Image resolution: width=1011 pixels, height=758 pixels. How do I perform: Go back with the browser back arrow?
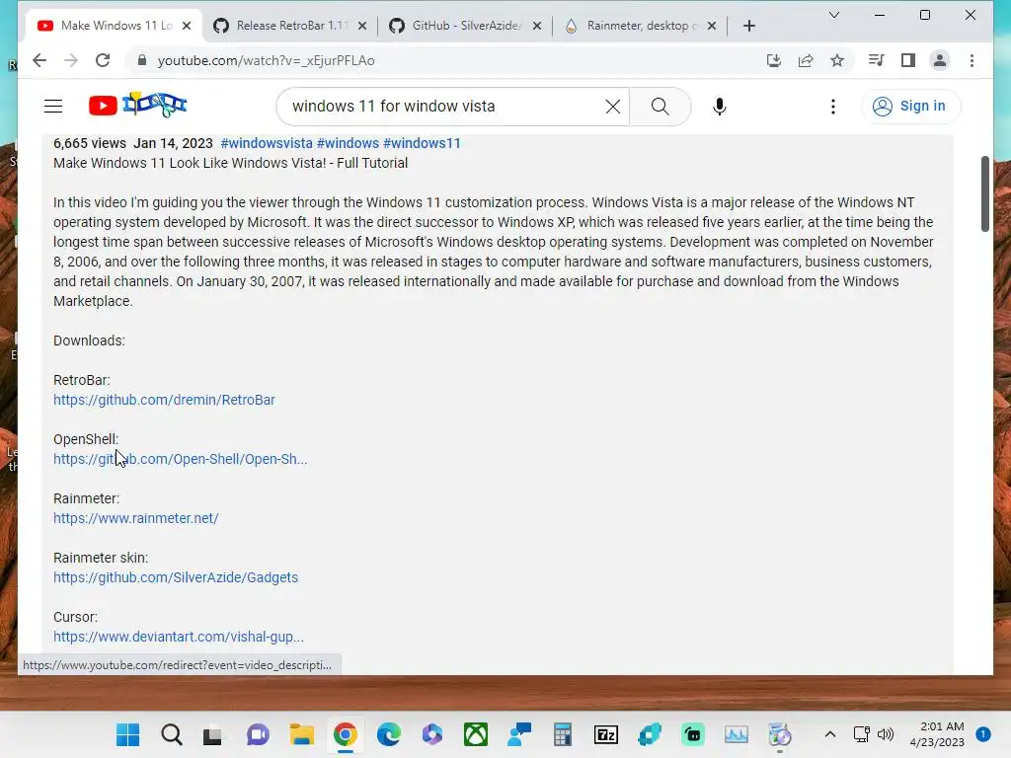39,60
